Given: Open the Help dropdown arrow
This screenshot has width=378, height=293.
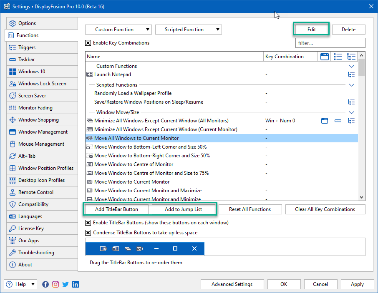Looking at the screenshot, I should [33, 284].
